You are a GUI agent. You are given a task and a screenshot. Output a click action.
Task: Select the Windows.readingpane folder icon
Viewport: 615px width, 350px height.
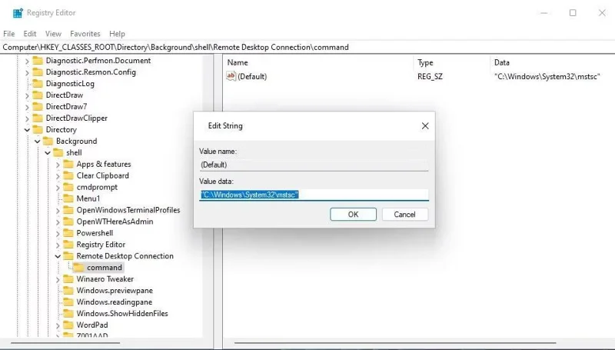point(68,302)
